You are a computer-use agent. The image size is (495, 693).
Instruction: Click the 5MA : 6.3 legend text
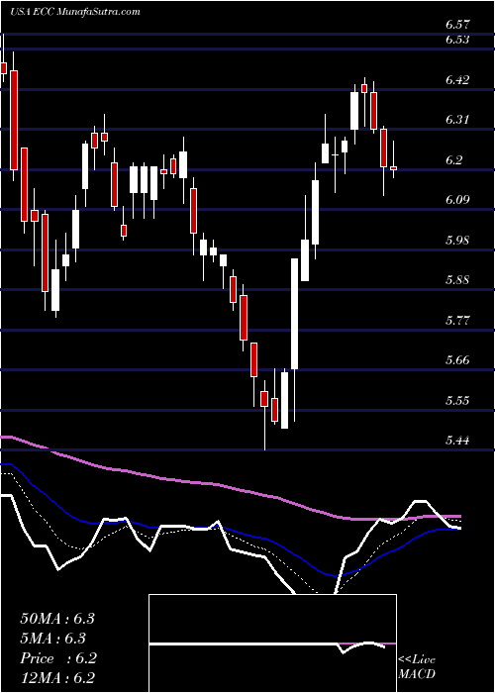(53, 639)
